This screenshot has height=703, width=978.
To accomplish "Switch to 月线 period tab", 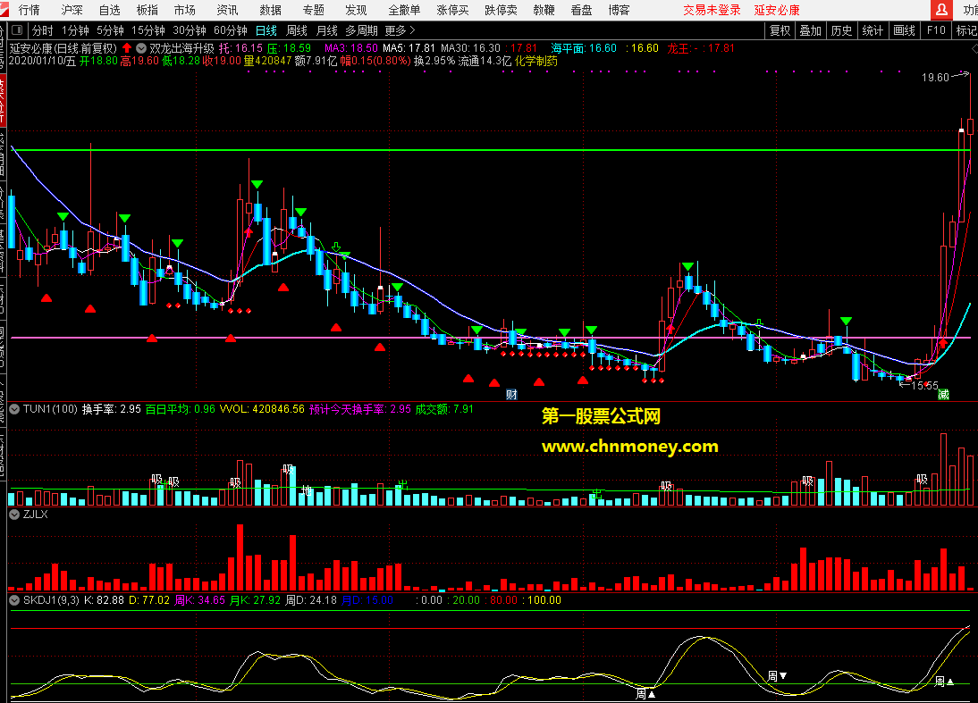I will point(327,29).
